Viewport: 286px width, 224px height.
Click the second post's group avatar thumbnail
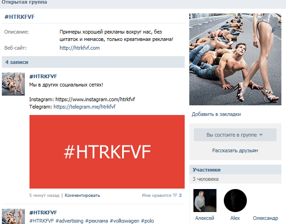click(13, 216)
